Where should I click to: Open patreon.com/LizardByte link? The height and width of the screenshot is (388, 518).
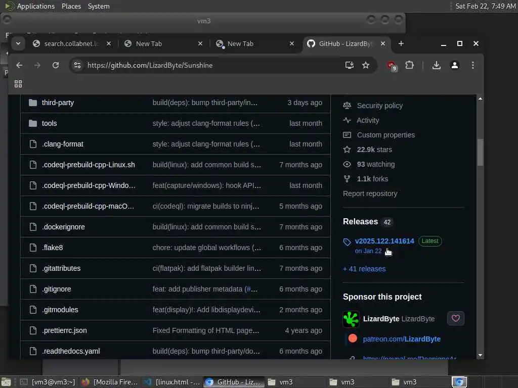[x=401, y=339]
